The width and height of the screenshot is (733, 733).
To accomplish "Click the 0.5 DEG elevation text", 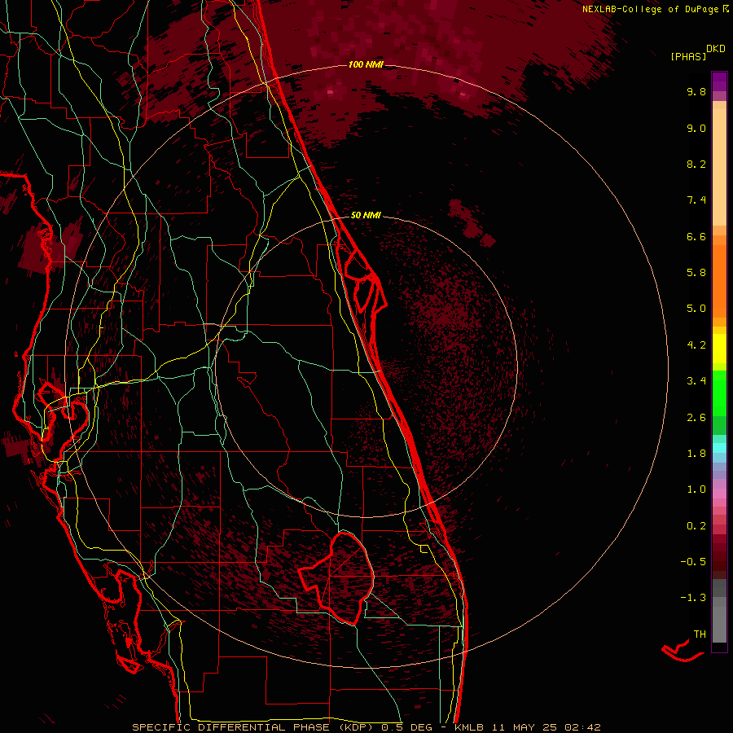I will (x=408, y=727).
